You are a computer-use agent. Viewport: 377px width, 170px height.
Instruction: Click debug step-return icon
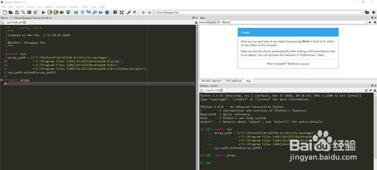point(95,12)
